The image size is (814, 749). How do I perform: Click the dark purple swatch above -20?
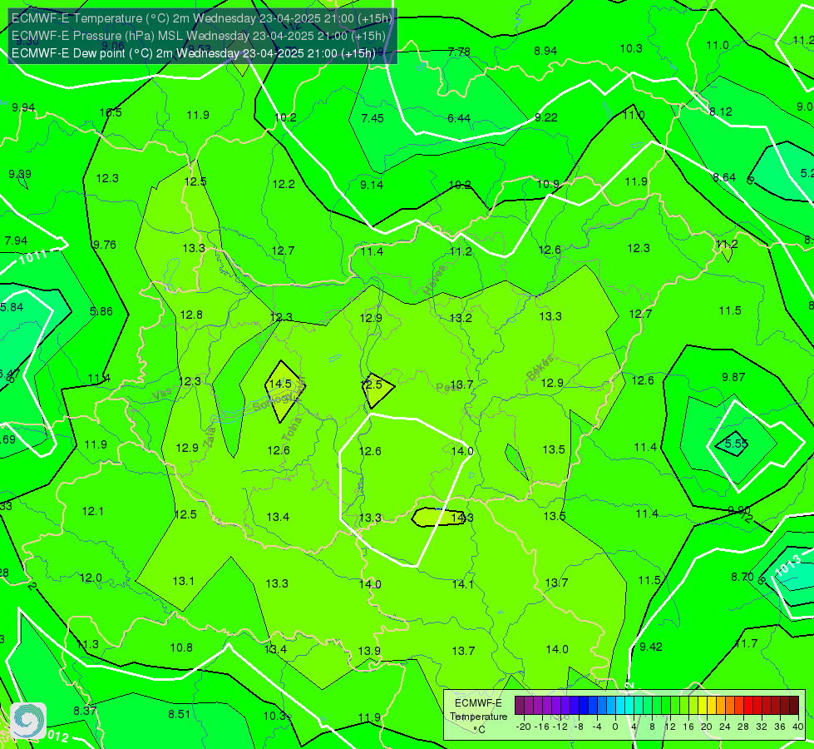coord(520,706)
